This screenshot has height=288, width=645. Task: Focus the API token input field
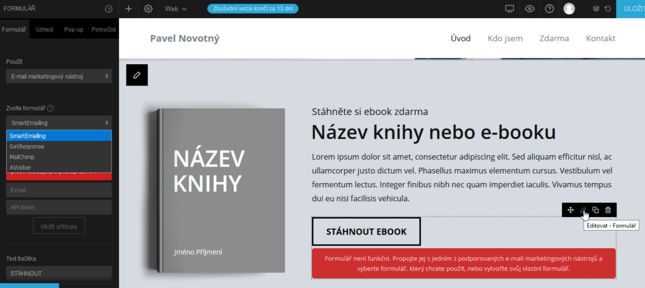pyautogui.click(x=59, y=208)
